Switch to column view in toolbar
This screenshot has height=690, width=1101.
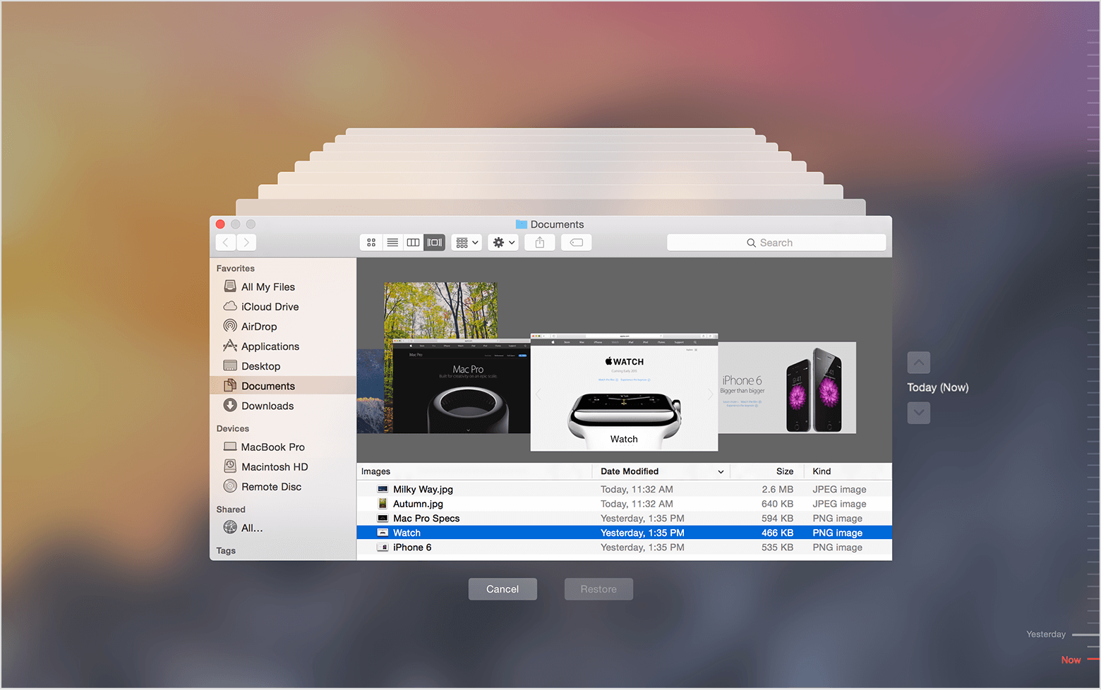[x=414, y=243]
